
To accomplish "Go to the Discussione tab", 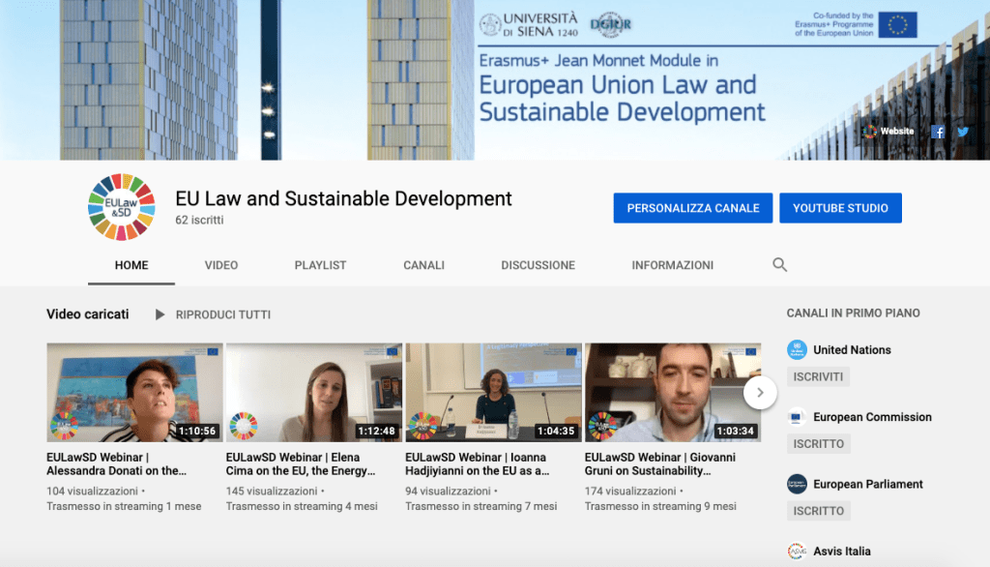I will pyautogui.click(x=538, y=265).
